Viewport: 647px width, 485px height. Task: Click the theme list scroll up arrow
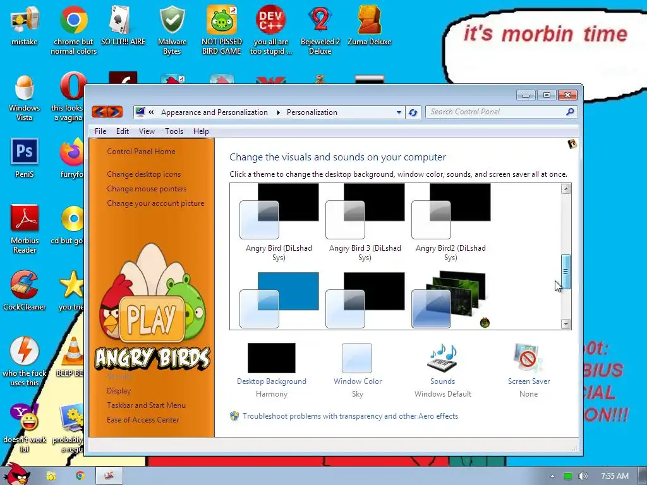point(565,189)
